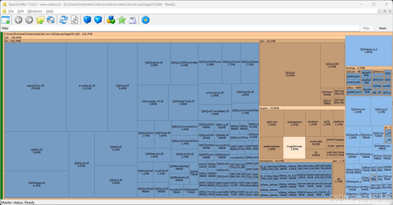Select the QtCore.pyd 2.5MB block
The image size is (393, 205).
click(x=358, y=110)
